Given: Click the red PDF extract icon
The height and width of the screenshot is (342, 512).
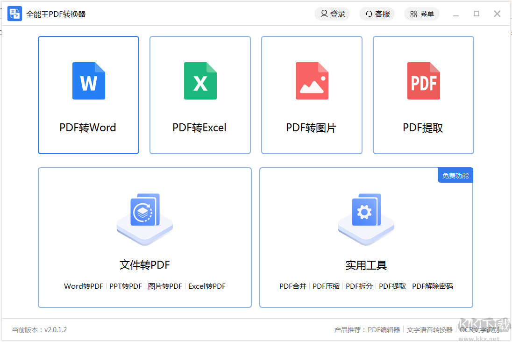Looking at the screenshot, I should point(423,81).
